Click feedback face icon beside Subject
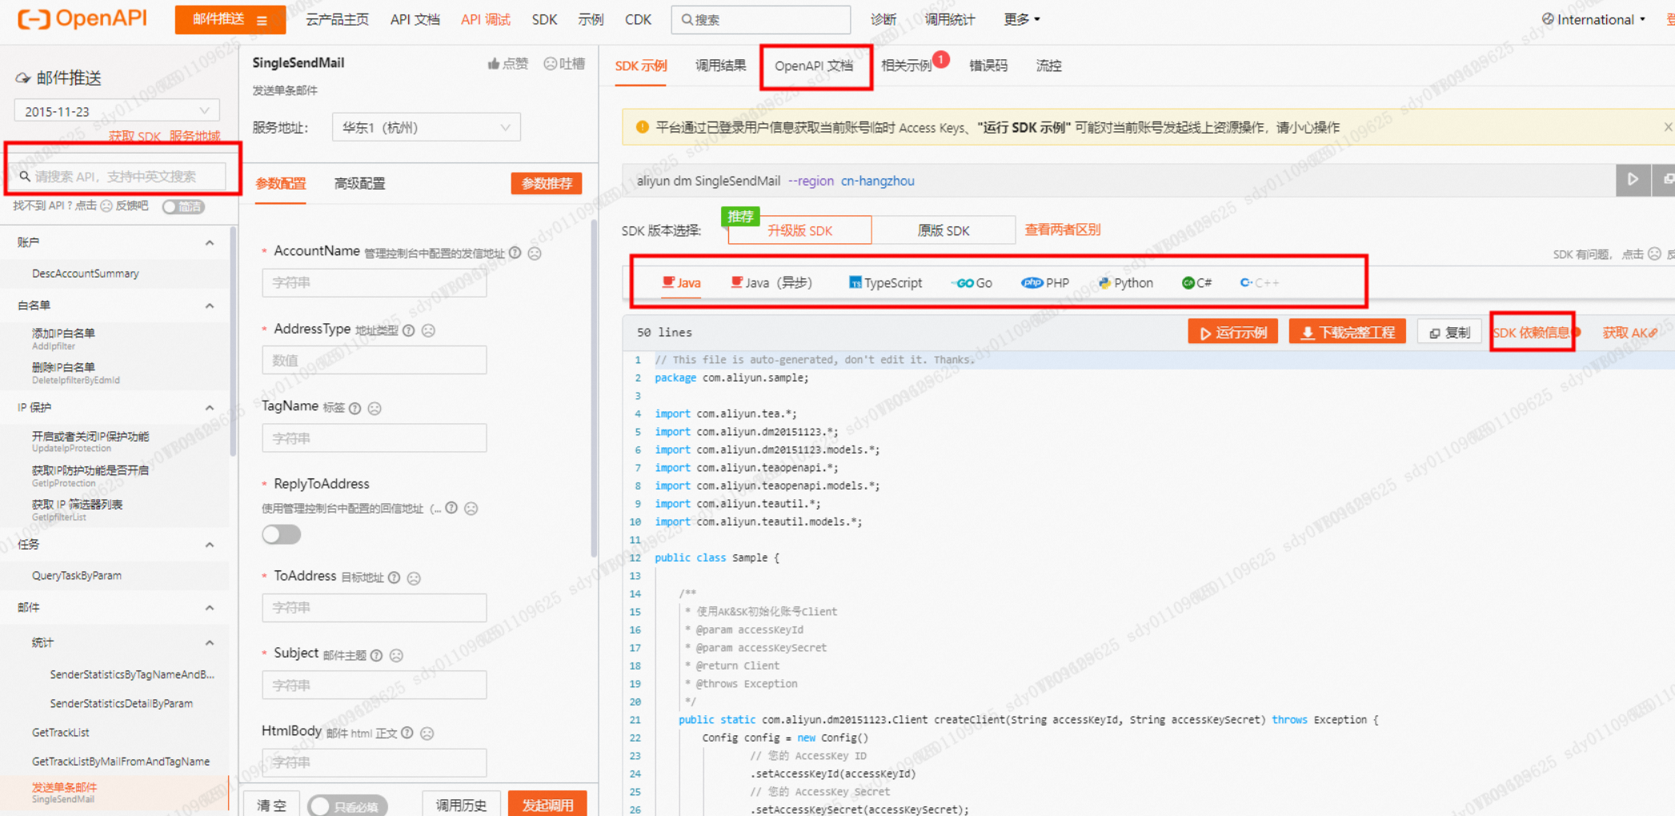Screen dimensions: 1675x816 396,655
